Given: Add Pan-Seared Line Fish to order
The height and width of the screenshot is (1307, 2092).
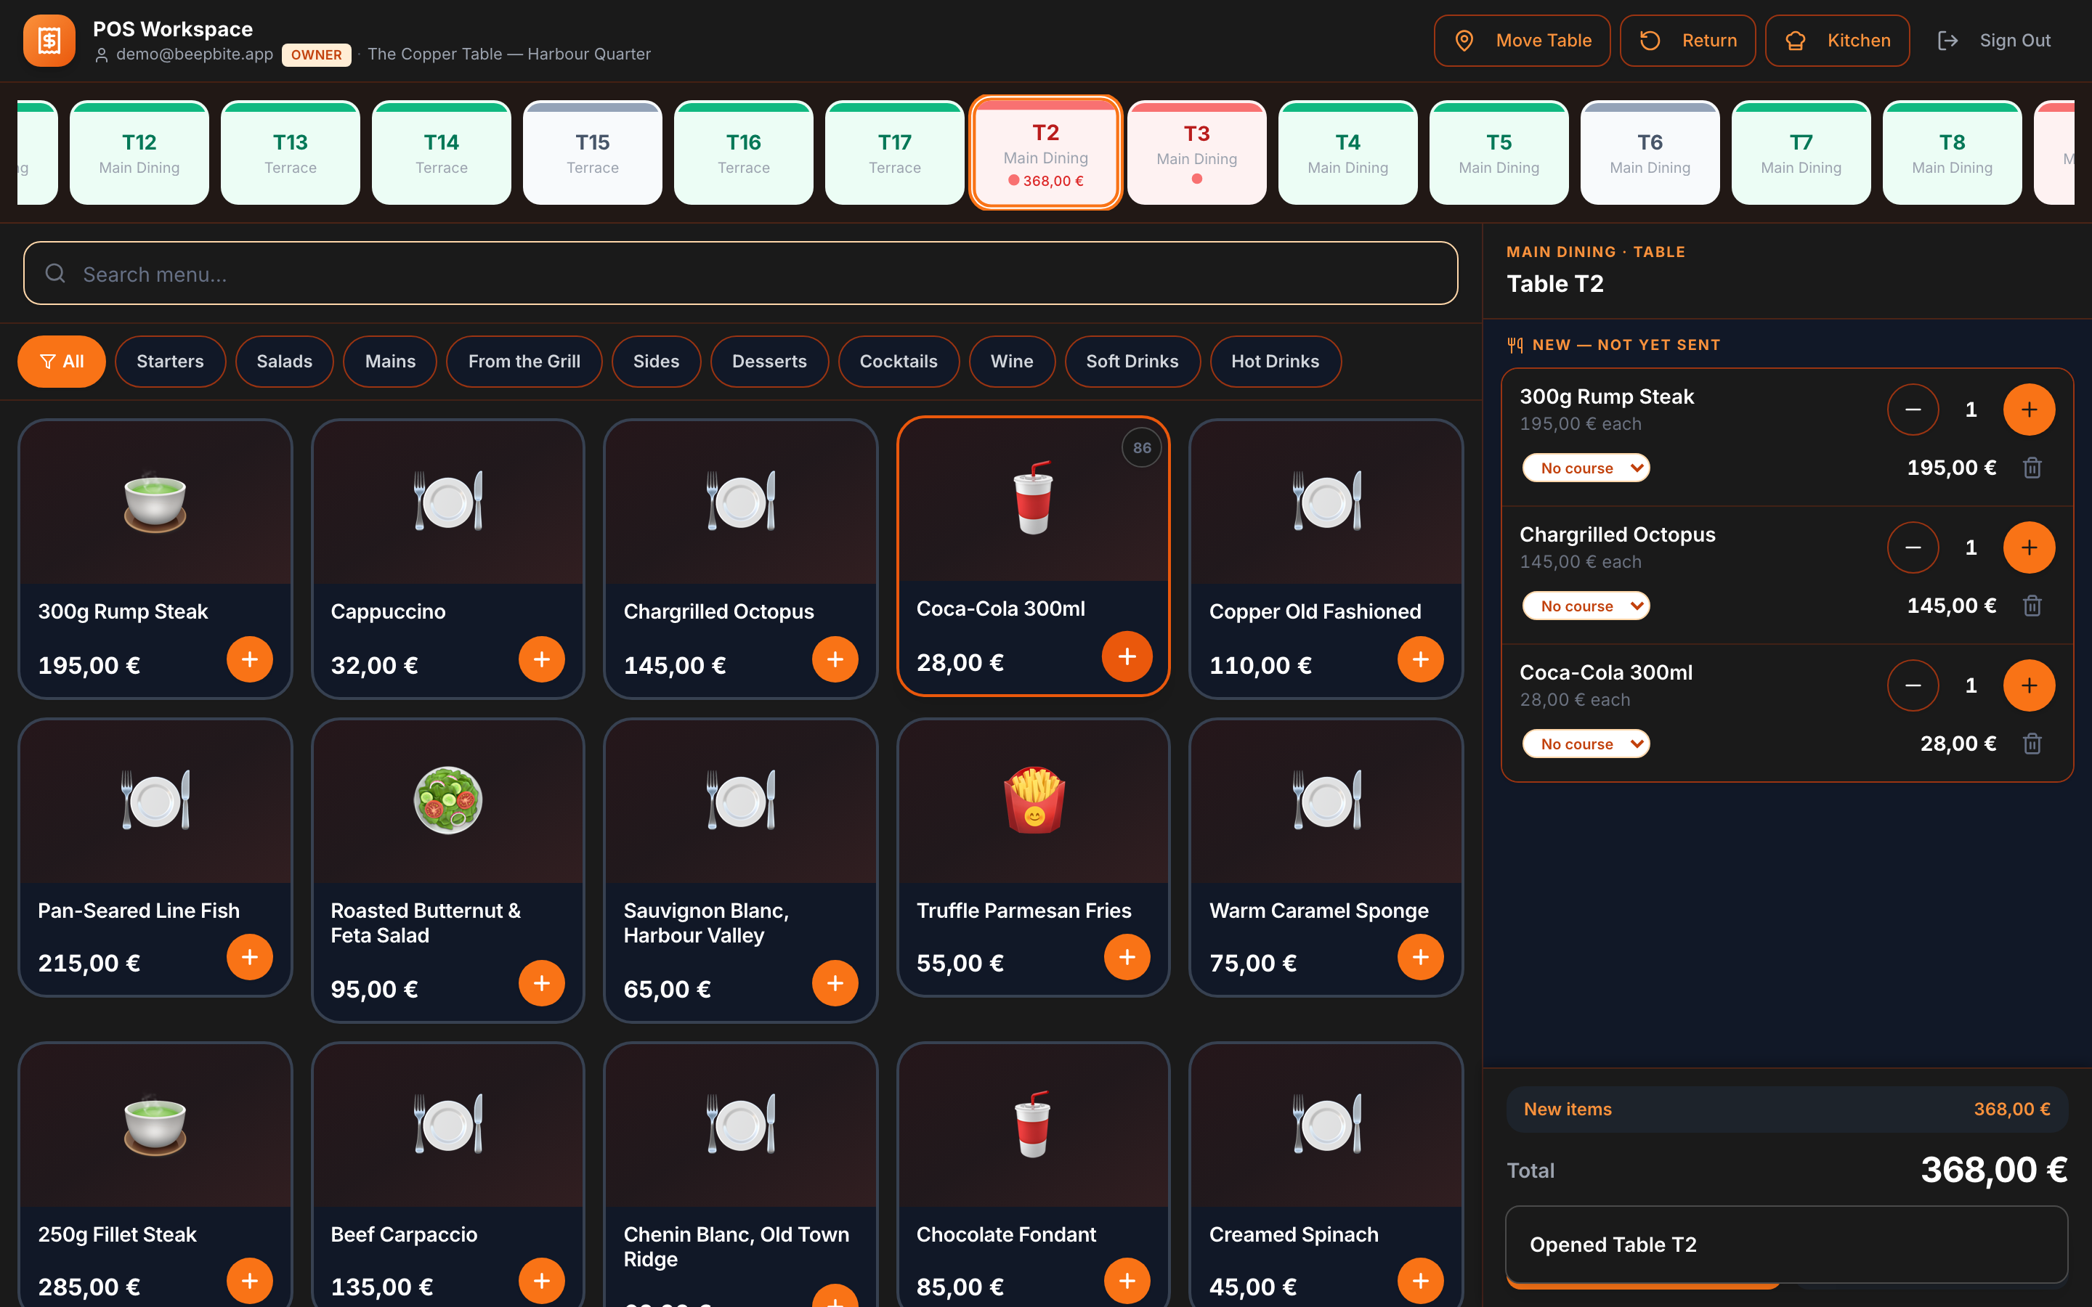Looking at the screenshot, I should tap(250, 957).
